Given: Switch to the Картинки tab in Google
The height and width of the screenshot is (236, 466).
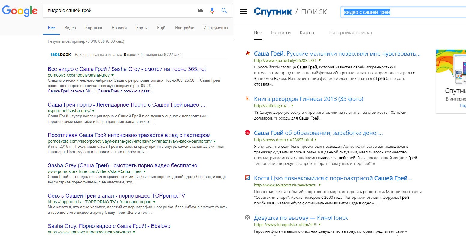Looking at the screenshot, I should pyautogui.click(x=94, y=28).
